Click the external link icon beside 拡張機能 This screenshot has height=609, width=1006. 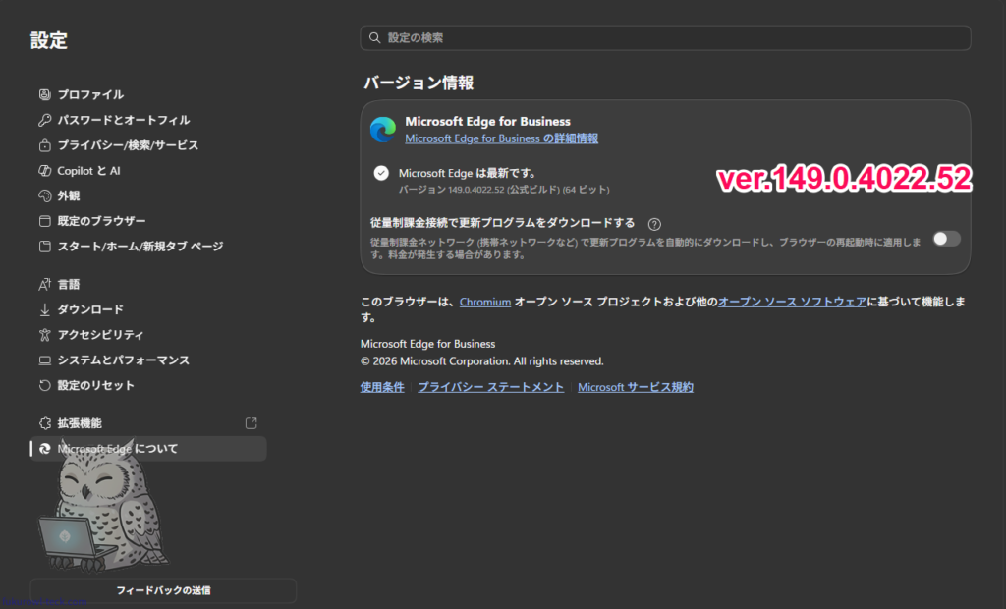(x=251, y=423)
